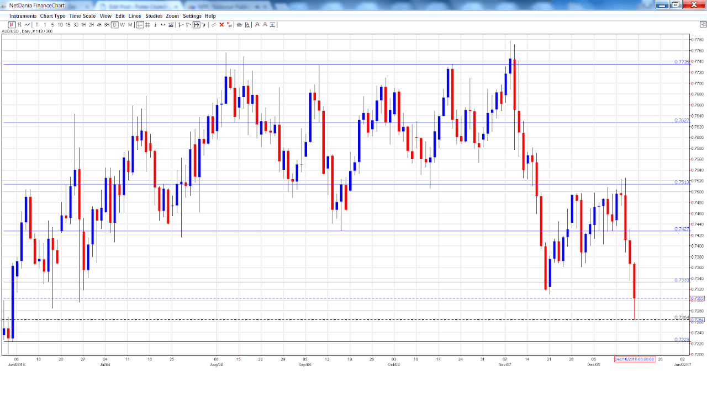707x397 pixels.
Task: Click the 0.7427 level label
Action: 682,229
